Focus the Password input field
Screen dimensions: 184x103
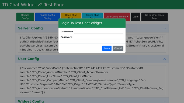pos(98,37)
